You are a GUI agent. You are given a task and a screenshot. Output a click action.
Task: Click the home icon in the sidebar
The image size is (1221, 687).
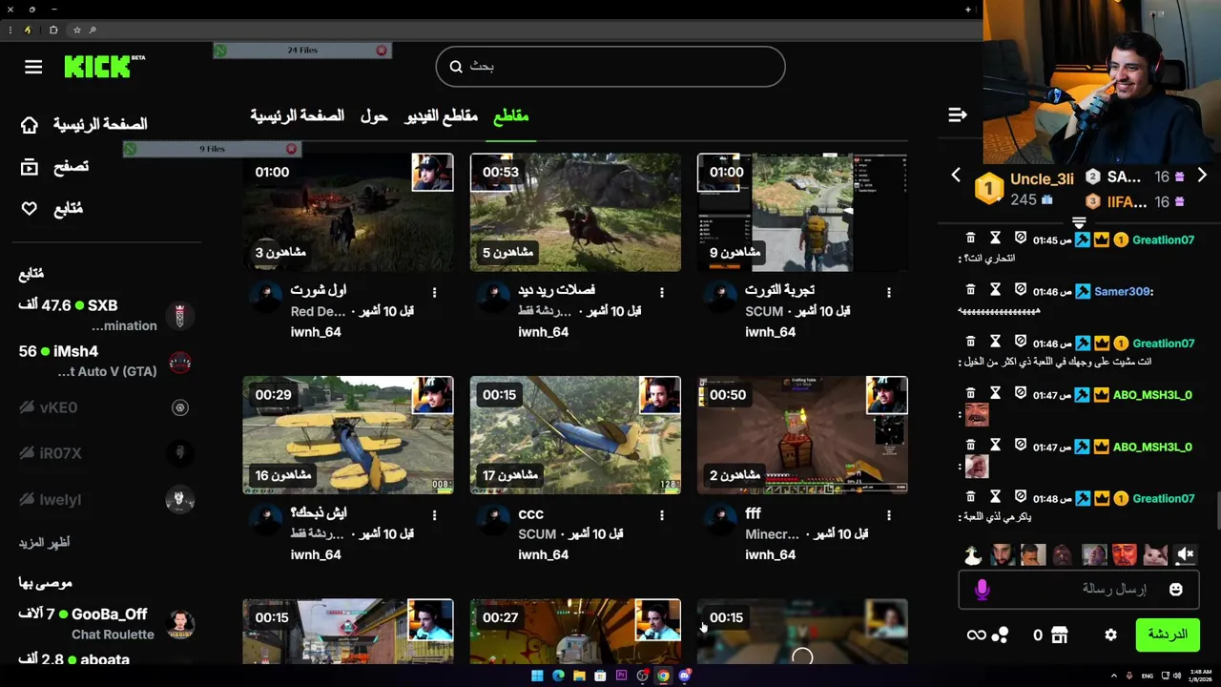click(30, 125)
